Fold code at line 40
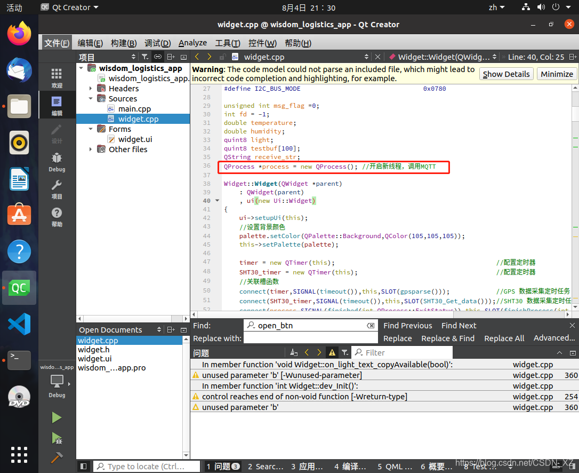The width and height of the screenshot is (579, 473). point(217,200)
